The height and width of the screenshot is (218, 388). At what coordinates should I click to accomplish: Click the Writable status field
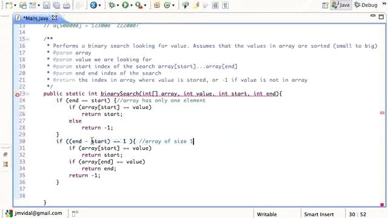pos(267,214)
